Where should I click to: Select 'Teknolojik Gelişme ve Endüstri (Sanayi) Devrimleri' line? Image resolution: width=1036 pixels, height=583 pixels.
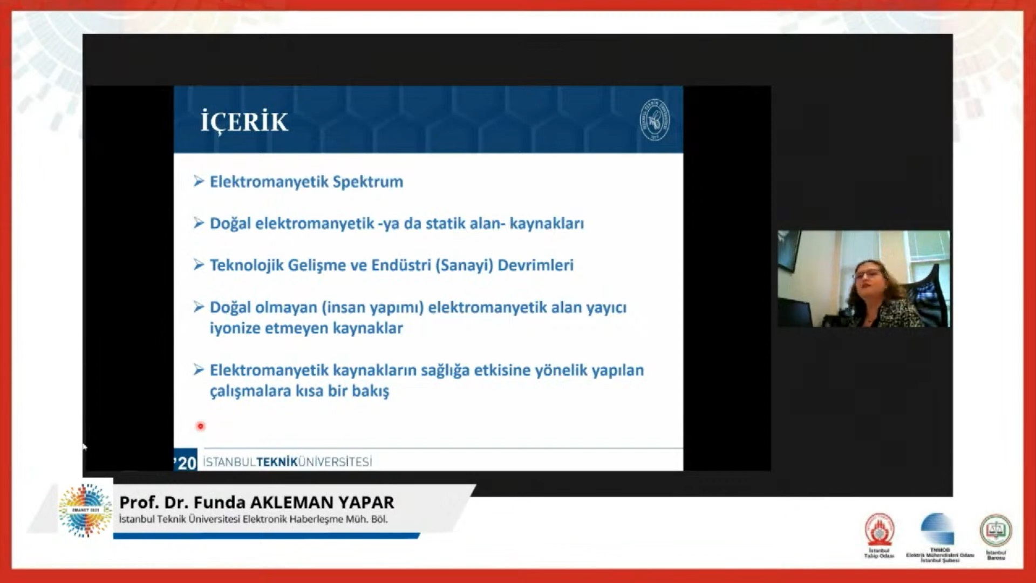tap(391, 265)
